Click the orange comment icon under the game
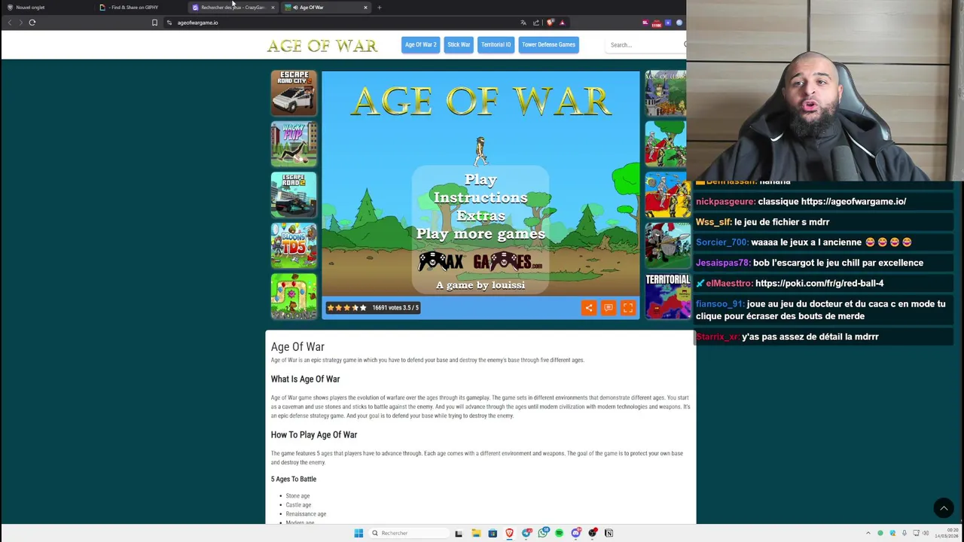This screenshot has width=964, height=542. [x=609, y=307]
